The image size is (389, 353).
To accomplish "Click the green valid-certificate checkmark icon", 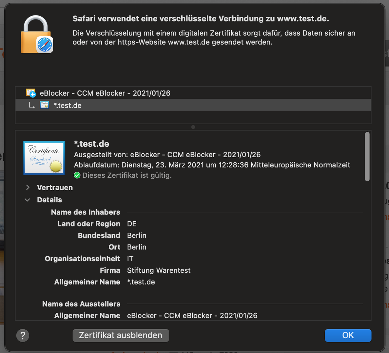I will pos(77,176).
